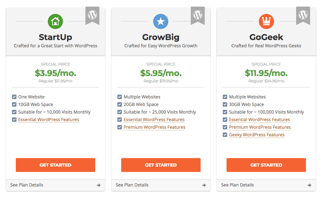Toggle the One Website checkbox
Image resolution: width=324 pixels, height=201 pixels.
point(14,97)
